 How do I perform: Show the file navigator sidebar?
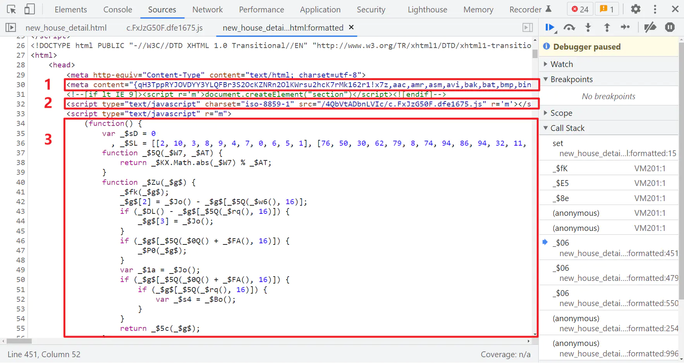point(10,28)
